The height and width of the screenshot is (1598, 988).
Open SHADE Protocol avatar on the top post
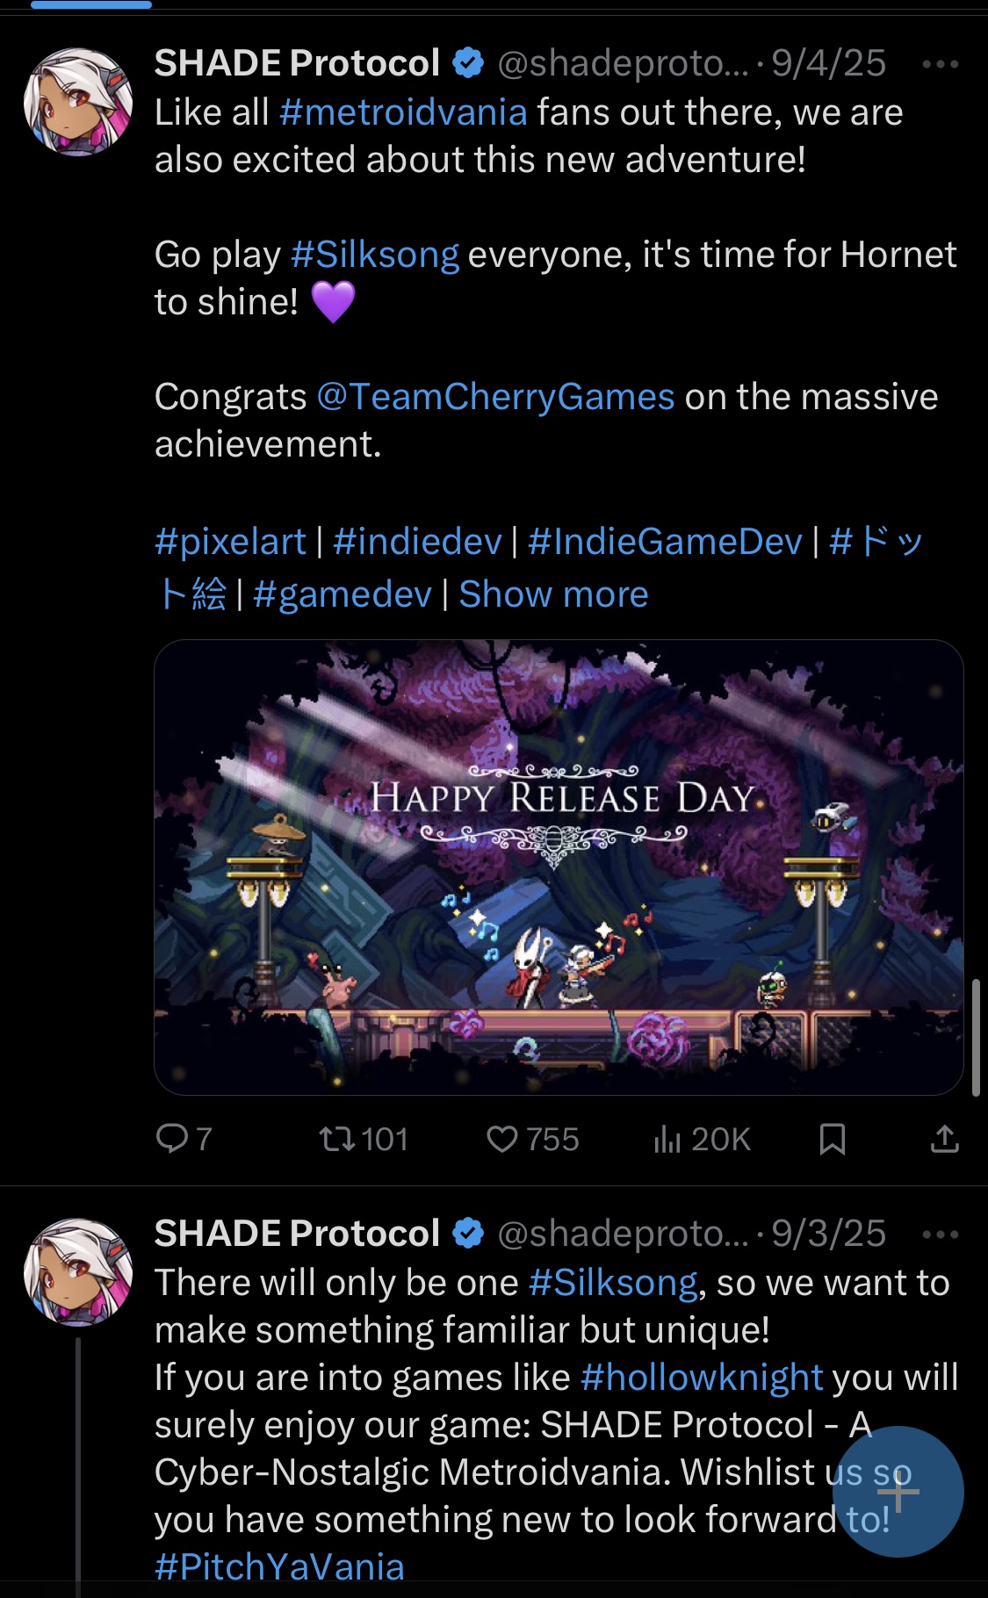(78, 102)
